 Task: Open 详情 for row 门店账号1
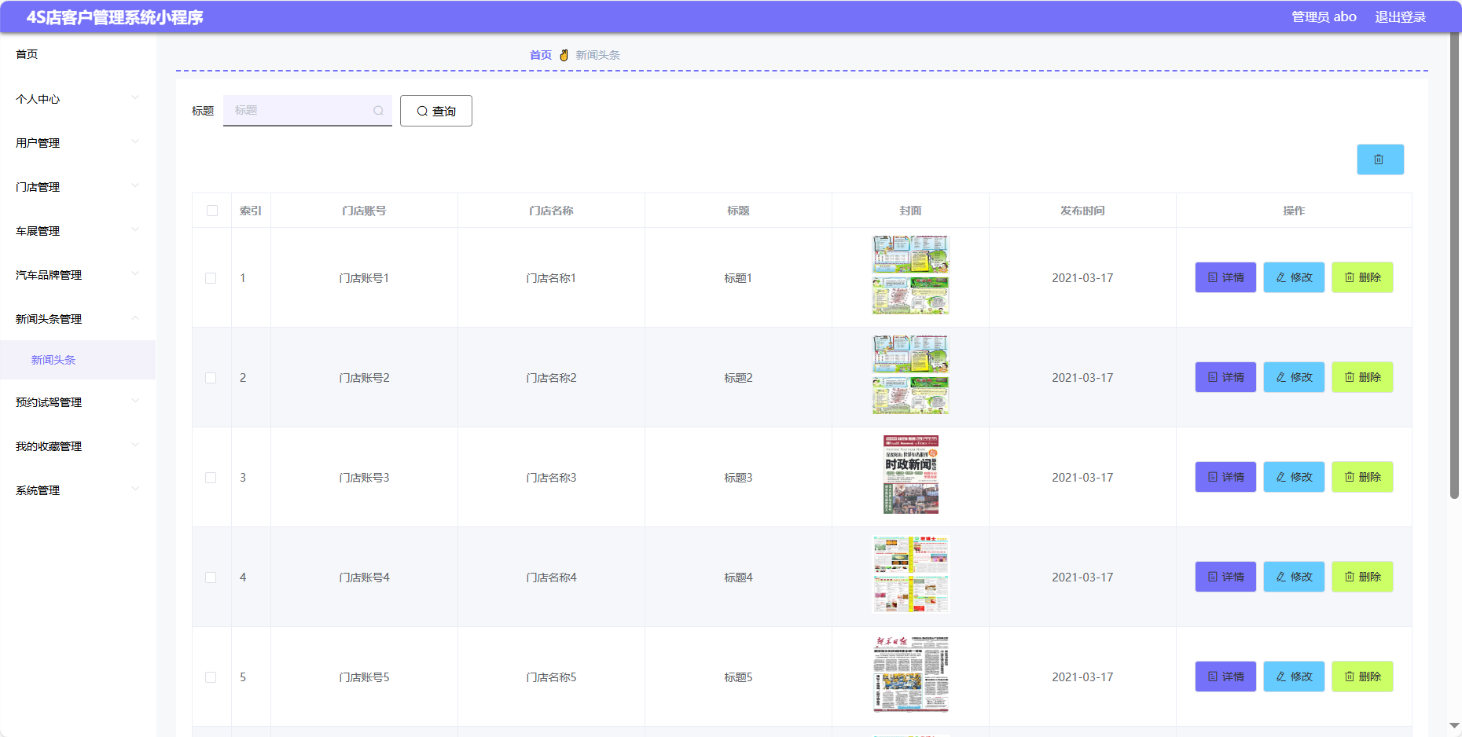pyautogui.click(x=1225, y=277)
